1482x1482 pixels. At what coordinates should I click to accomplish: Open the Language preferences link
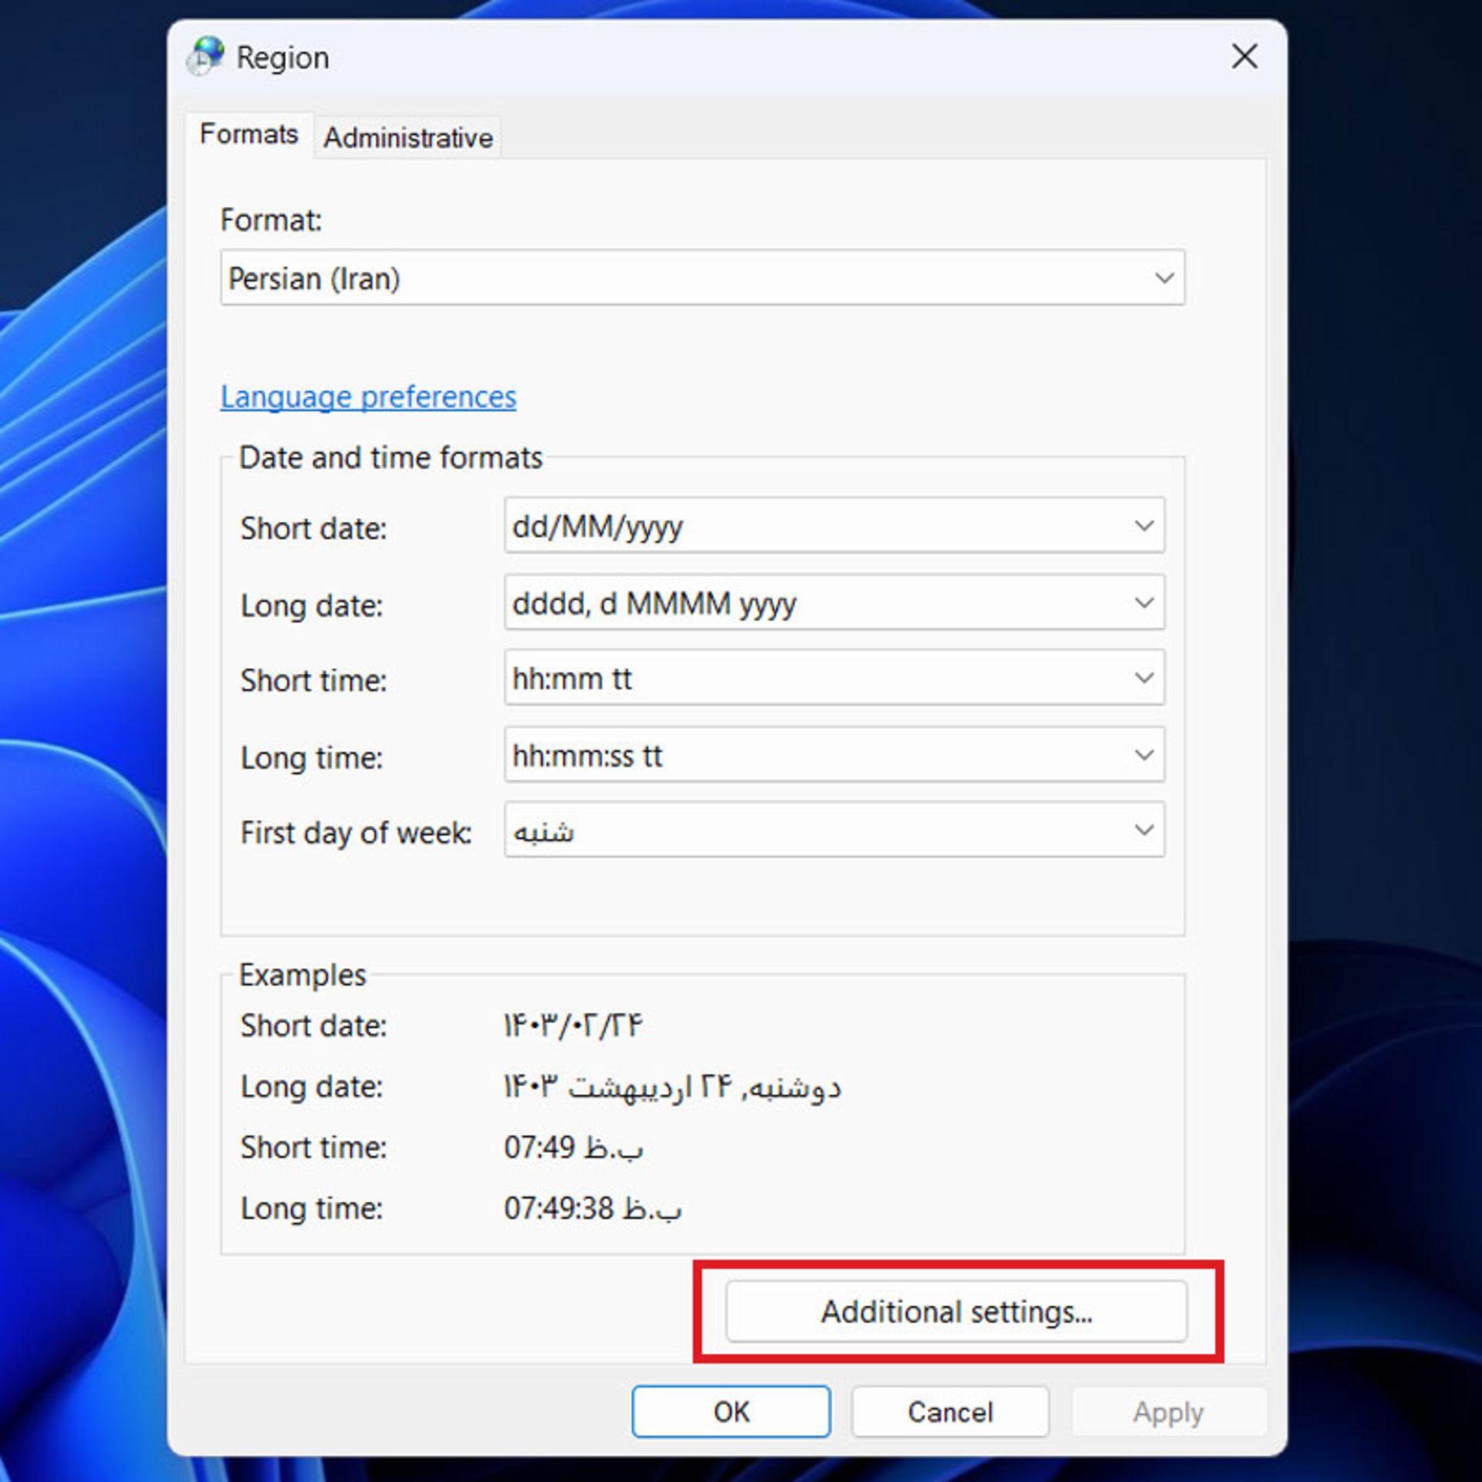(368, 397)
